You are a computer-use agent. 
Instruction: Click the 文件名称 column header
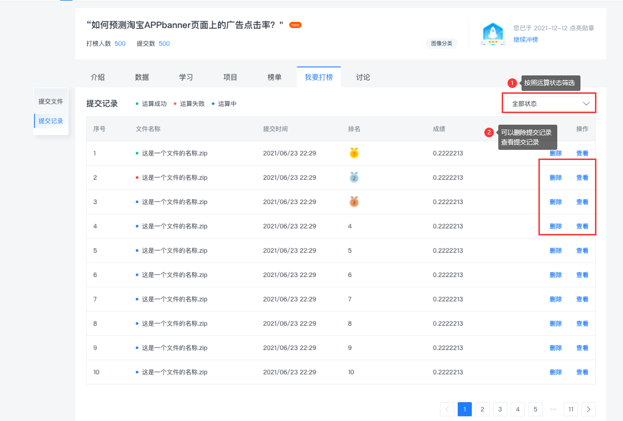[148, 129]
